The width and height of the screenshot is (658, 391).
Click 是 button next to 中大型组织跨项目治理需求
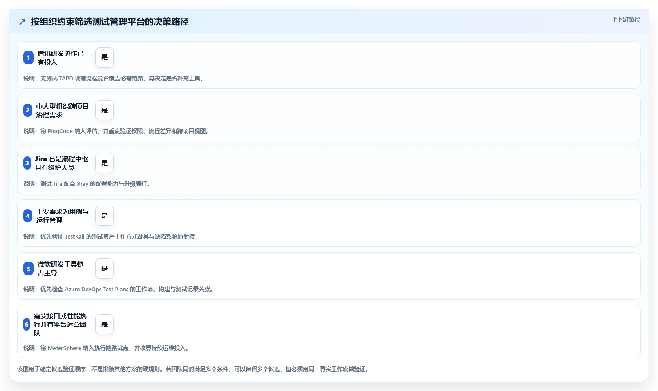[x=105, y=110]
